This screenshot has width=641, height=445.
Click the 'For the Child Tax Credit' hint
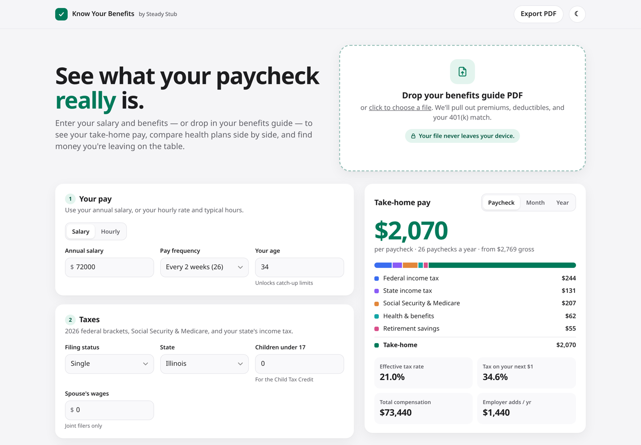[x=284, y=380]
